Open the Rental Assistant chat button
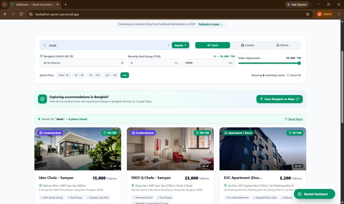Viewport: 344px width, 204px height. tap(315, 194)
